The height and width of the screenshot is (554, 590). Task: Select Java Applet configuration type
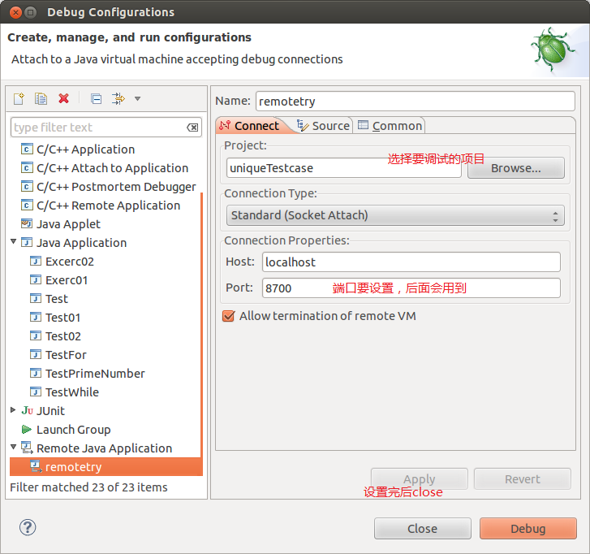(68, 224)
